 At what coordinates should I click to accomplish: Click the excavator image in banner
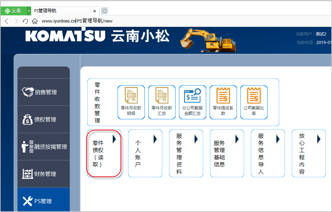pyautogui.click(x=208, y=40)
